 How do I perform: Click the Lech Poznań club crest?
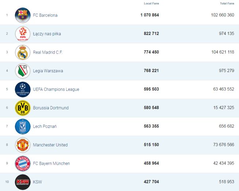coord(23,126)
